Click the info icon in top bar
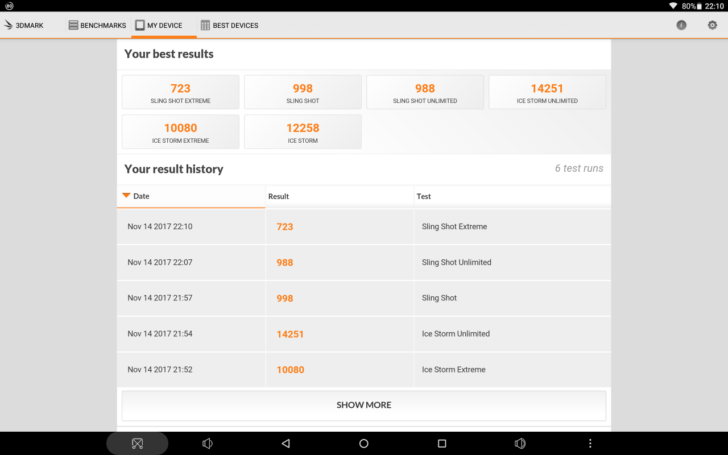Screen dimensions: 728x455 pyautogui.click(x=681, y=25)
